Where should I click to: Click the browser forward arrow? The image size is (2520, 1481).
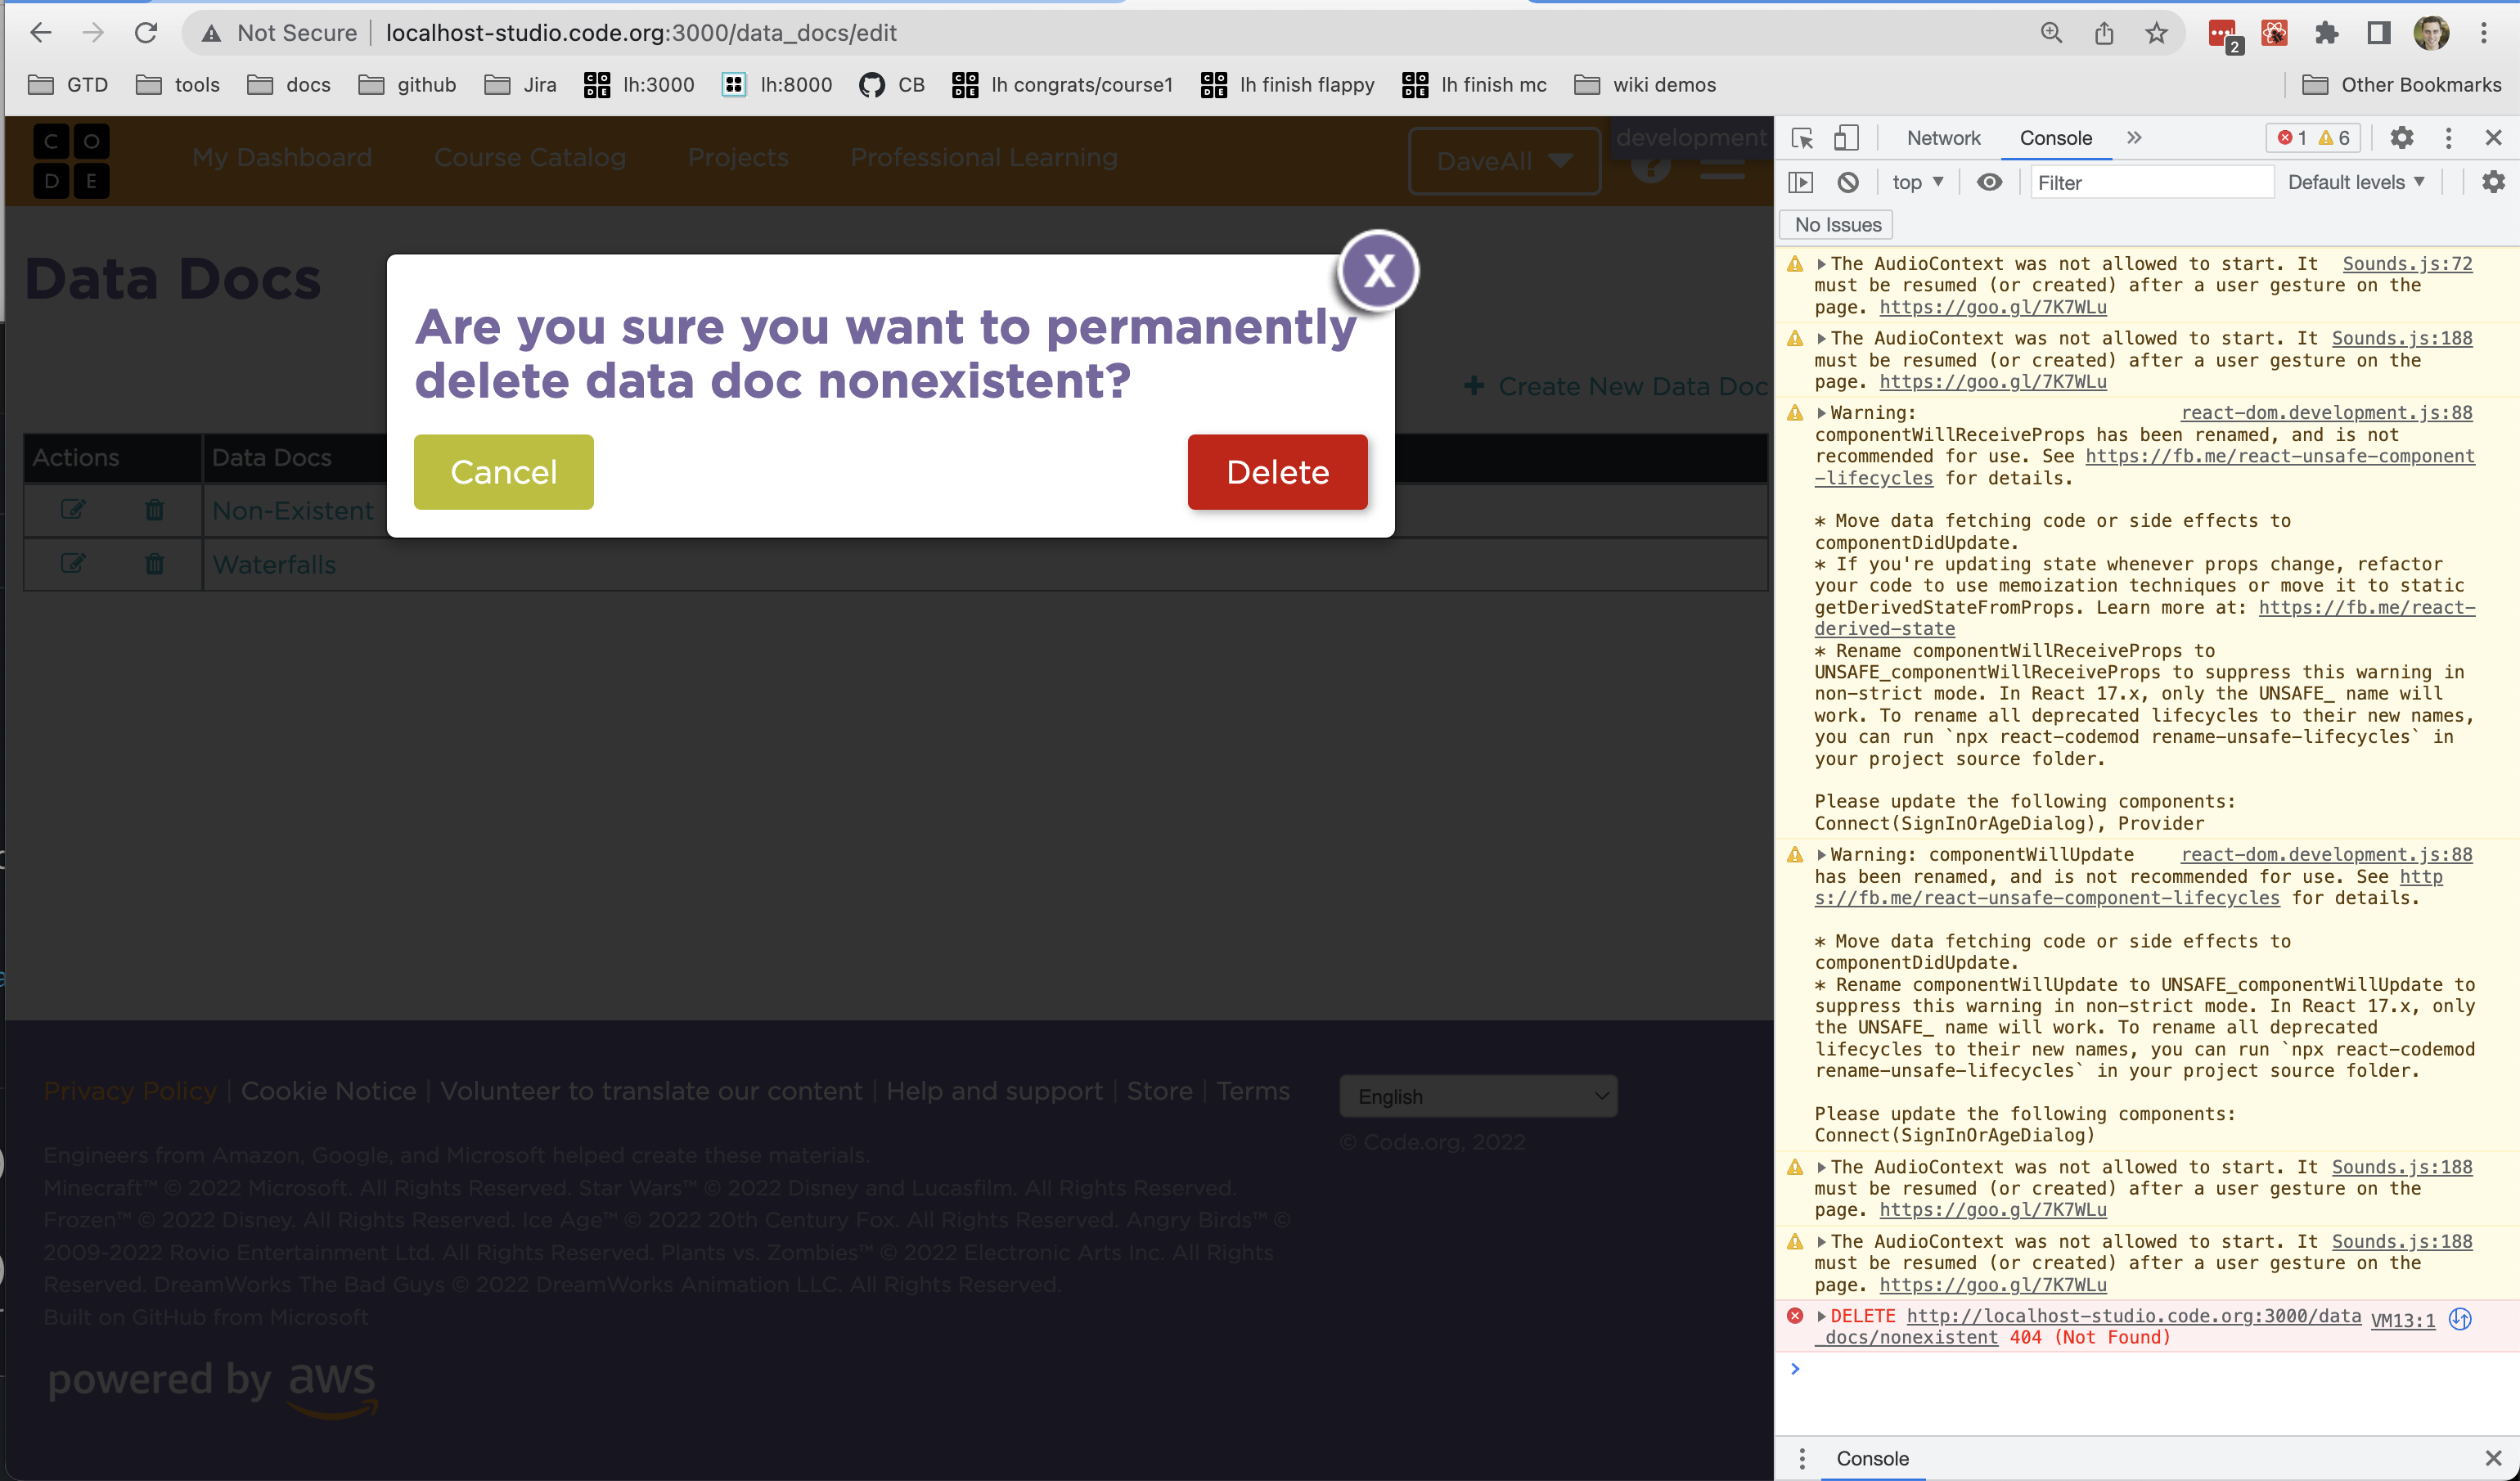pos(93,33)
